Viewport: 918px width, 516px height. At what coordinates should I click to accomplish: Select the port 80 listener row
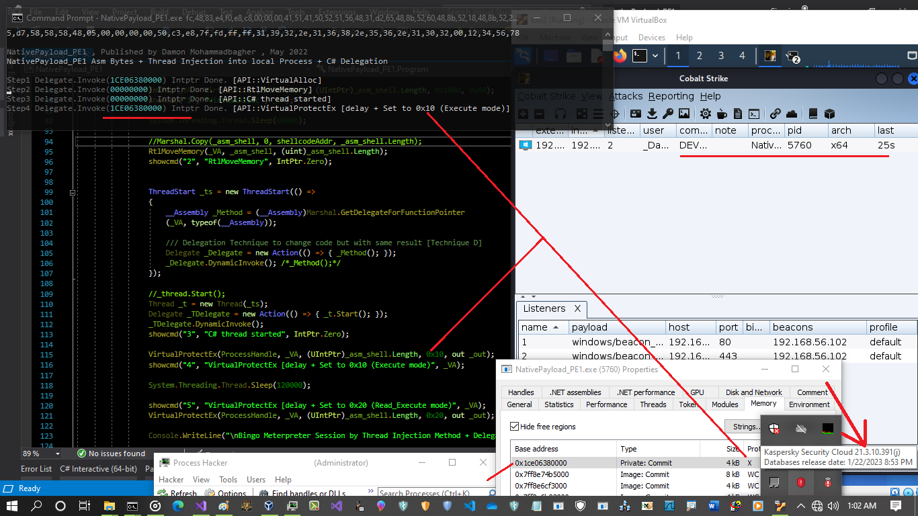pyautogui.click(x=716, y=342)
